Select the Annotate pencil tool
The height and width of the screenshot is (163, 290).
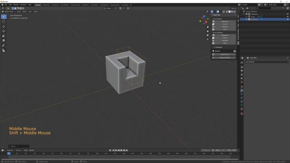tap(4, 45)
